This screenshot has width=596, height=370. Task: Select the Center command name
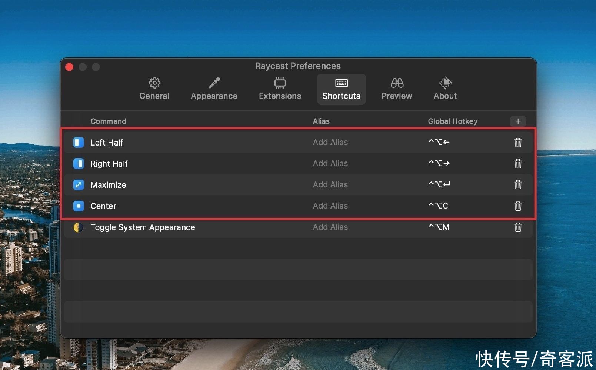(x=103, y=206)
